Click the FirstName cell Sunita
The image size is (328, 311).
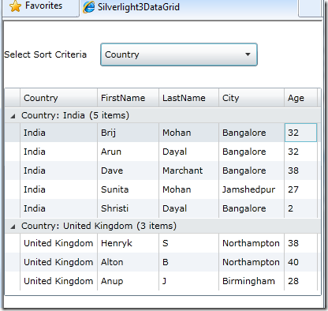tap(128, 189)
